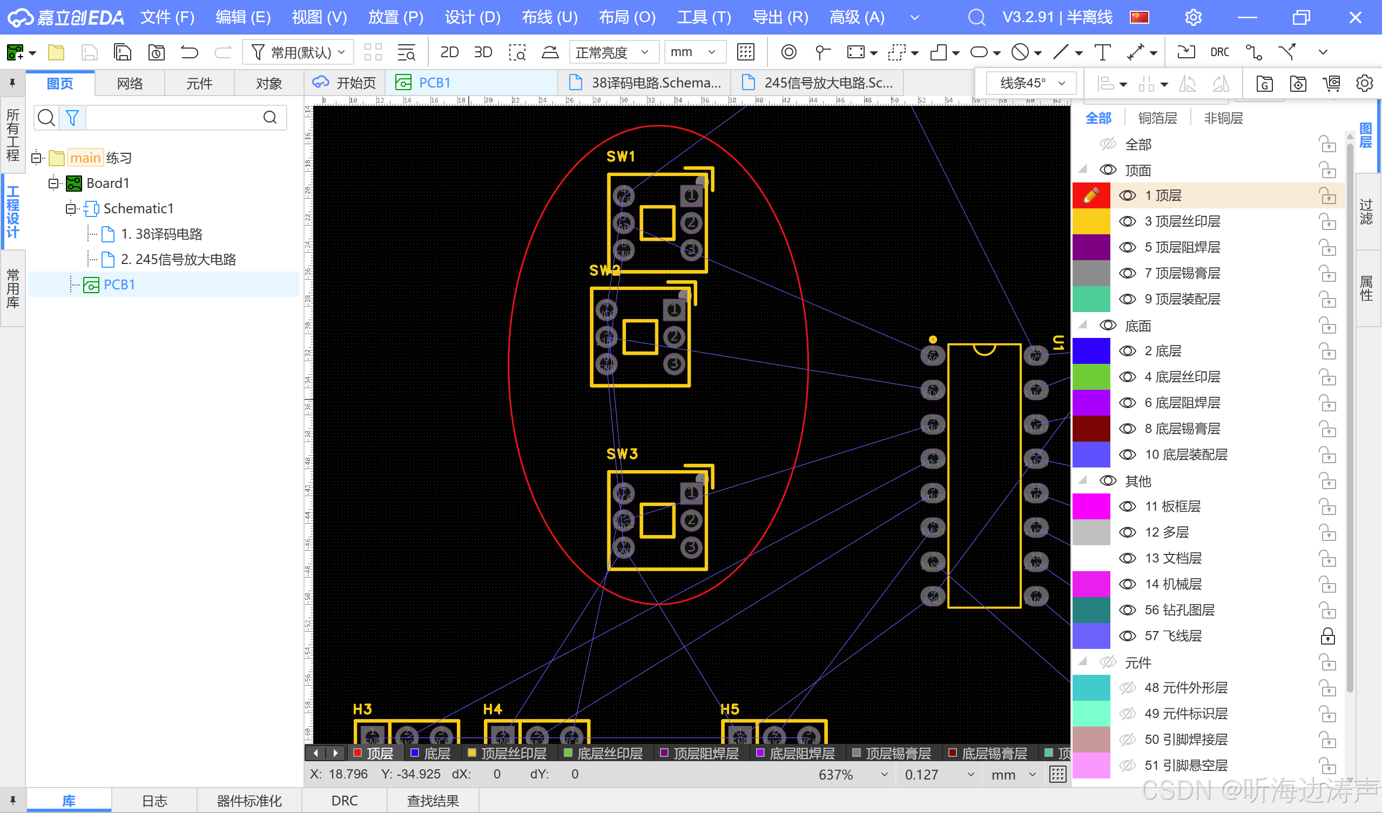This screenshot has height=813, width=1382.
Task: Hide the 1 顶层 layer
Action: click(1128, 195)
